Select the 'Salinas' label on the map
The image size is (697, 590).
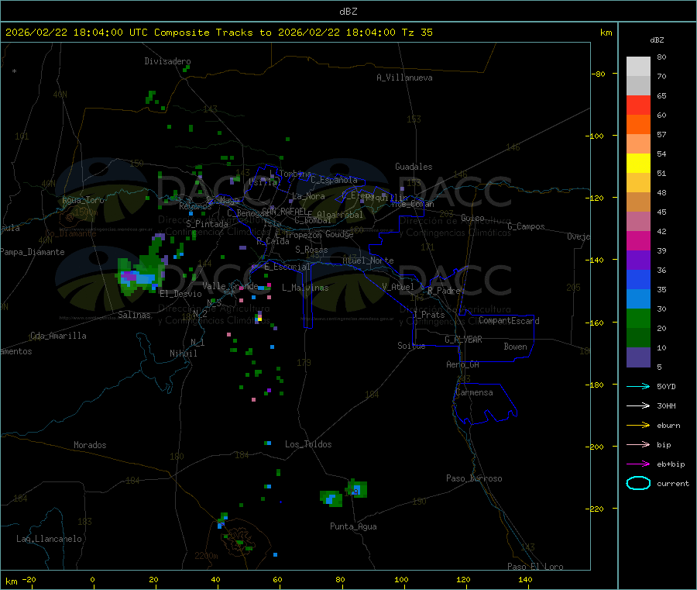(134, 315)
